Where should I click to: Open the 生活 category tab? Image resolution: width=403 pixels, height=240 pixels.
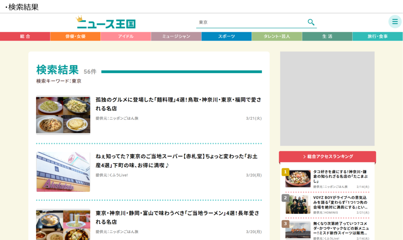[327, 36]
